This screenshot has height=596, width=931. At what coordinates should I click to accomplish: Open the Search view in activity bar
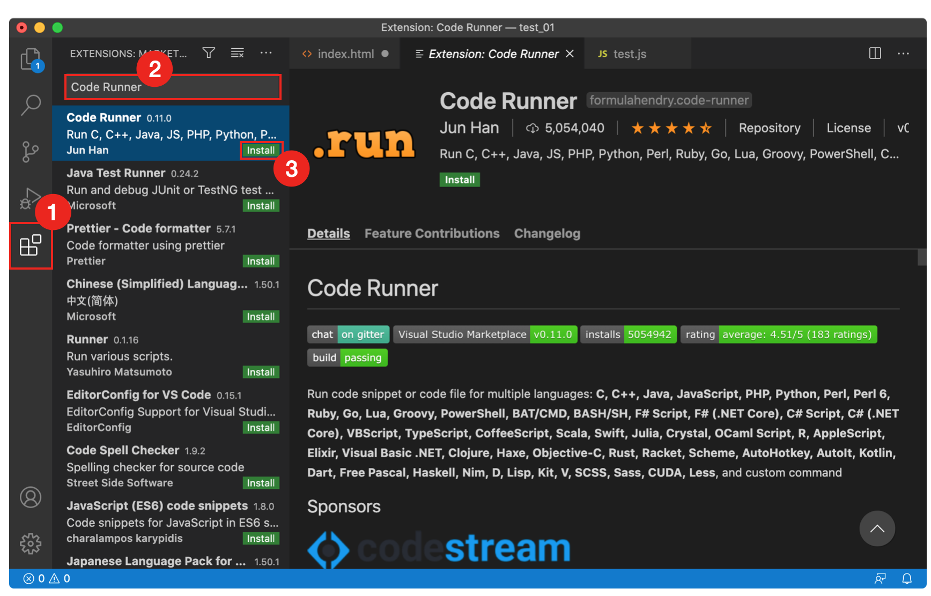(31, 106)
